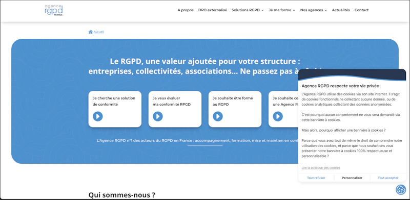
Task: Click Tout accepter in cookie banner
Action: coord(388,178)
